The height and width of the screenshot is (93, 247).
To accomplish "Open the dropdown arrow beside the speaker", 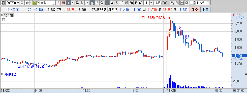I will (x=30, y=3).
